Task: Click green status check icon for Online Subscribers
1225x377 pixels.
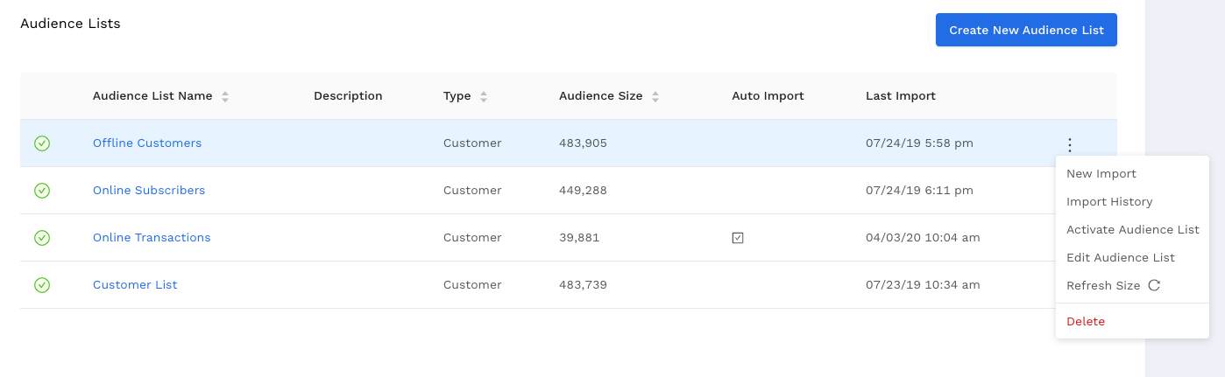Action: click(x=42, y=191)
